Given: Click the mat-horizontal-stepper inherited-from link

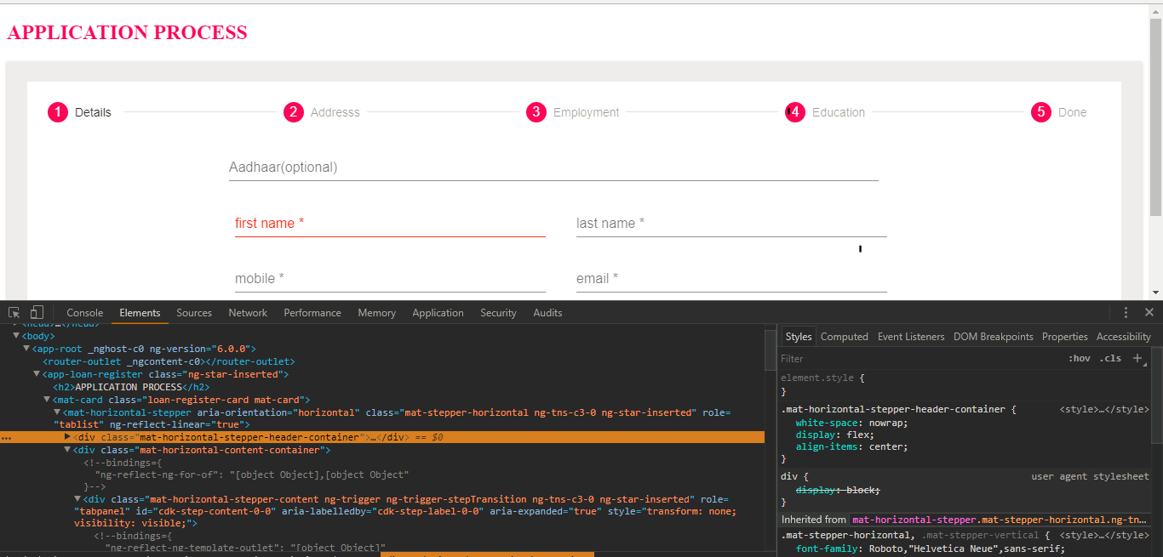Looking at the screenshot, I should click(999, 520).
